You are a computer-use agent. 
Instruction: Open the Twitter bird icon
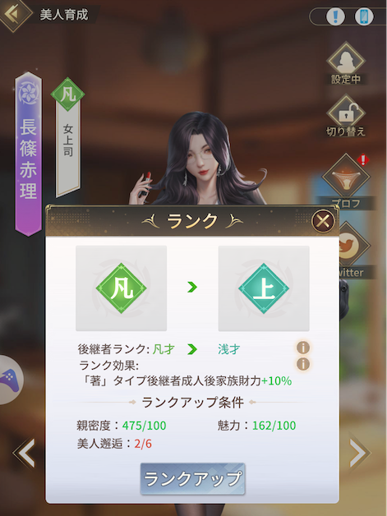click(349, 245)
